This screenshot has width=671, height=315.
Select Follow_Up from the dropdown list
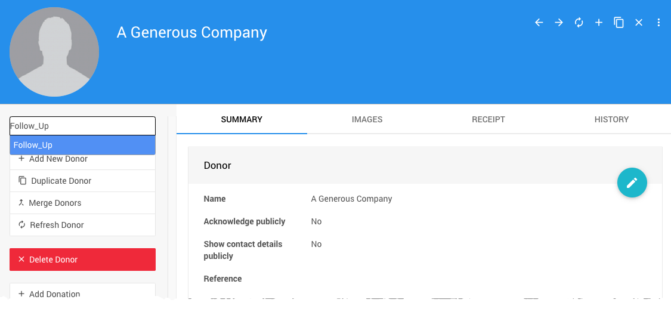coord(82,145)
